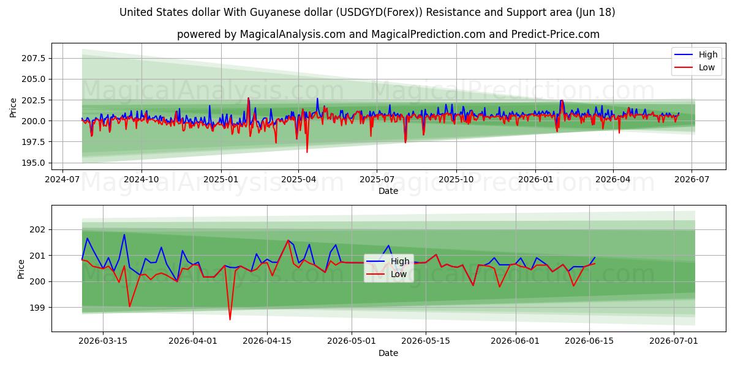Viewport: 735px width, 367px height.
Task: Click the 205.0 y-axis tick label
Action: 34,79
